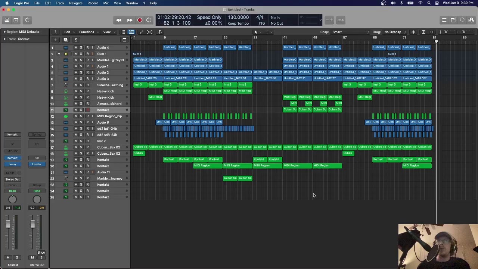Open the LCD display mode dropdown arrow
The image size is (478, 269).
tap(320, 20)
